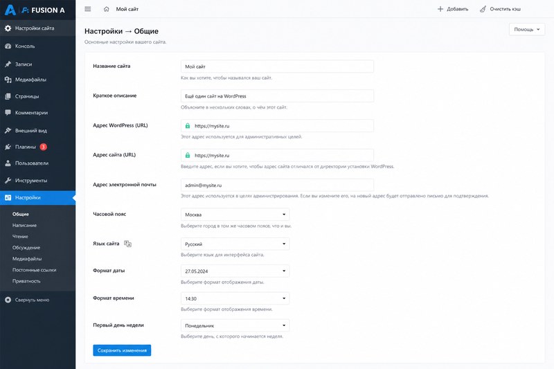Click the plus icon beside Добавить
554x369 pixels.
(440, 9)
